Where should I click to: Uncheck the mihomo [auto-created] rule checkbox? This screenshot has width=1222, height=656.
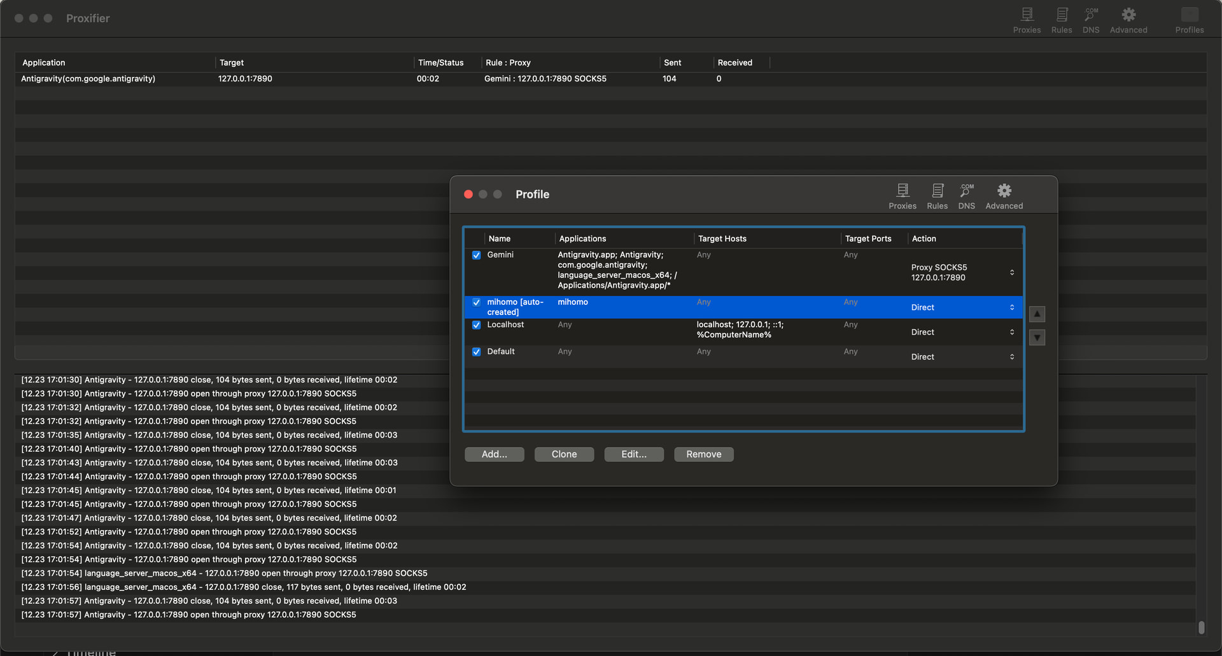[x=476, y=303]
